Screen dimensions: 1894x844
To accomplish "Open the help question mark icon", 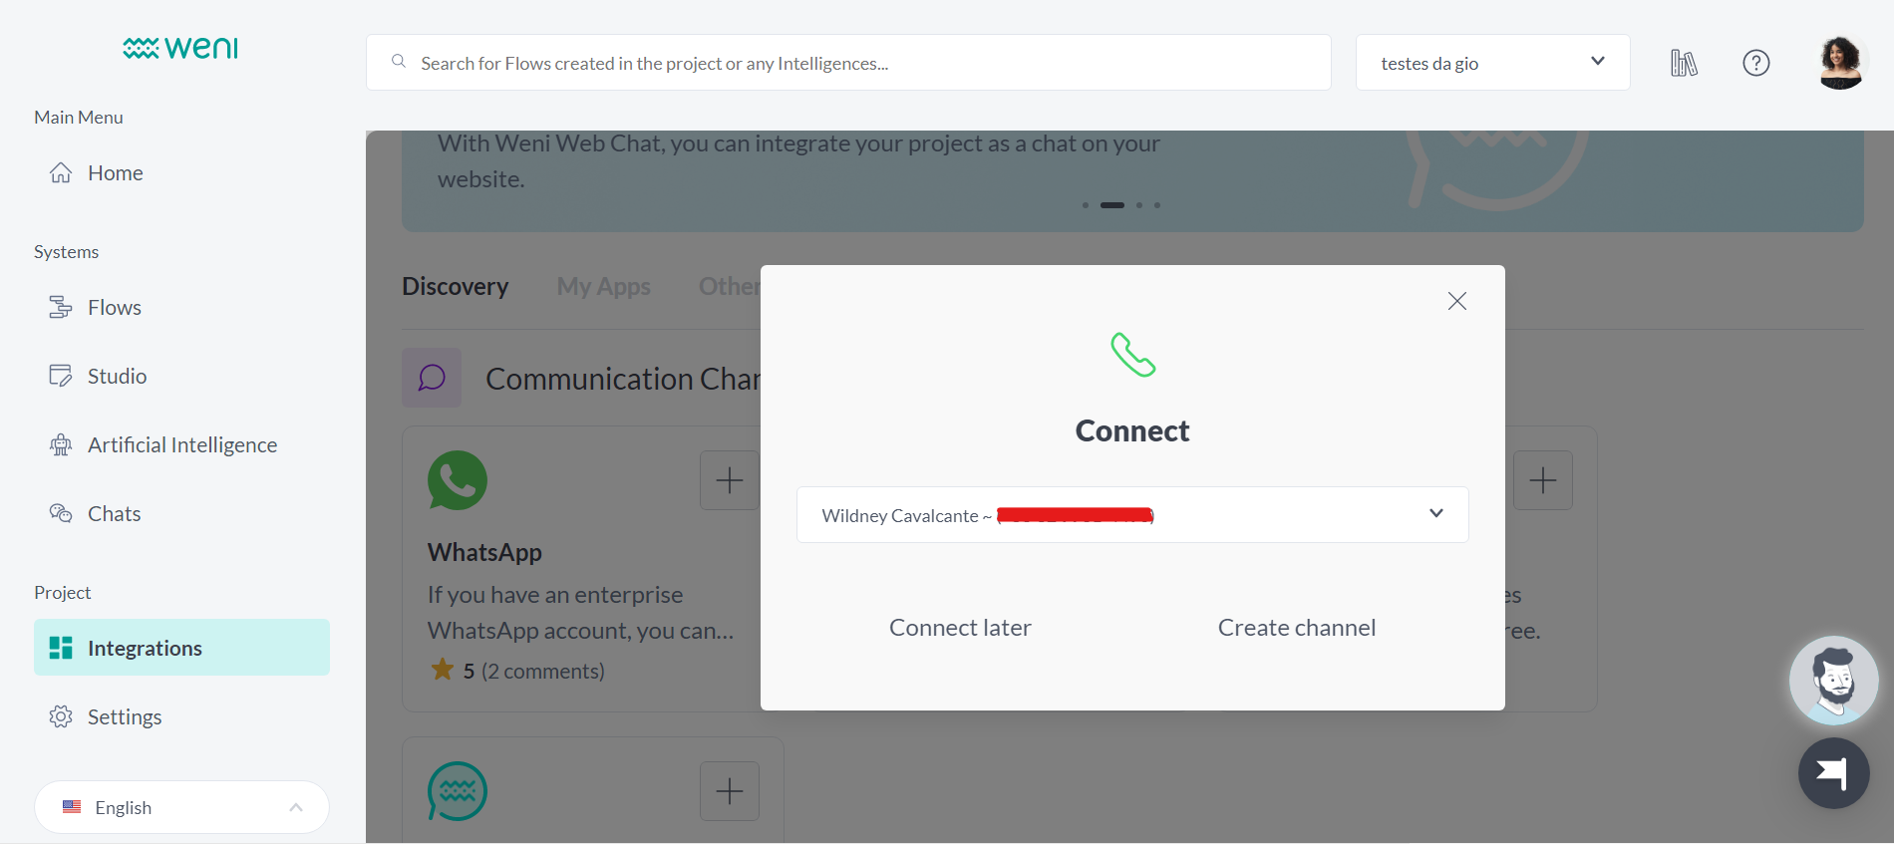I will click(x=1755, y=62).
